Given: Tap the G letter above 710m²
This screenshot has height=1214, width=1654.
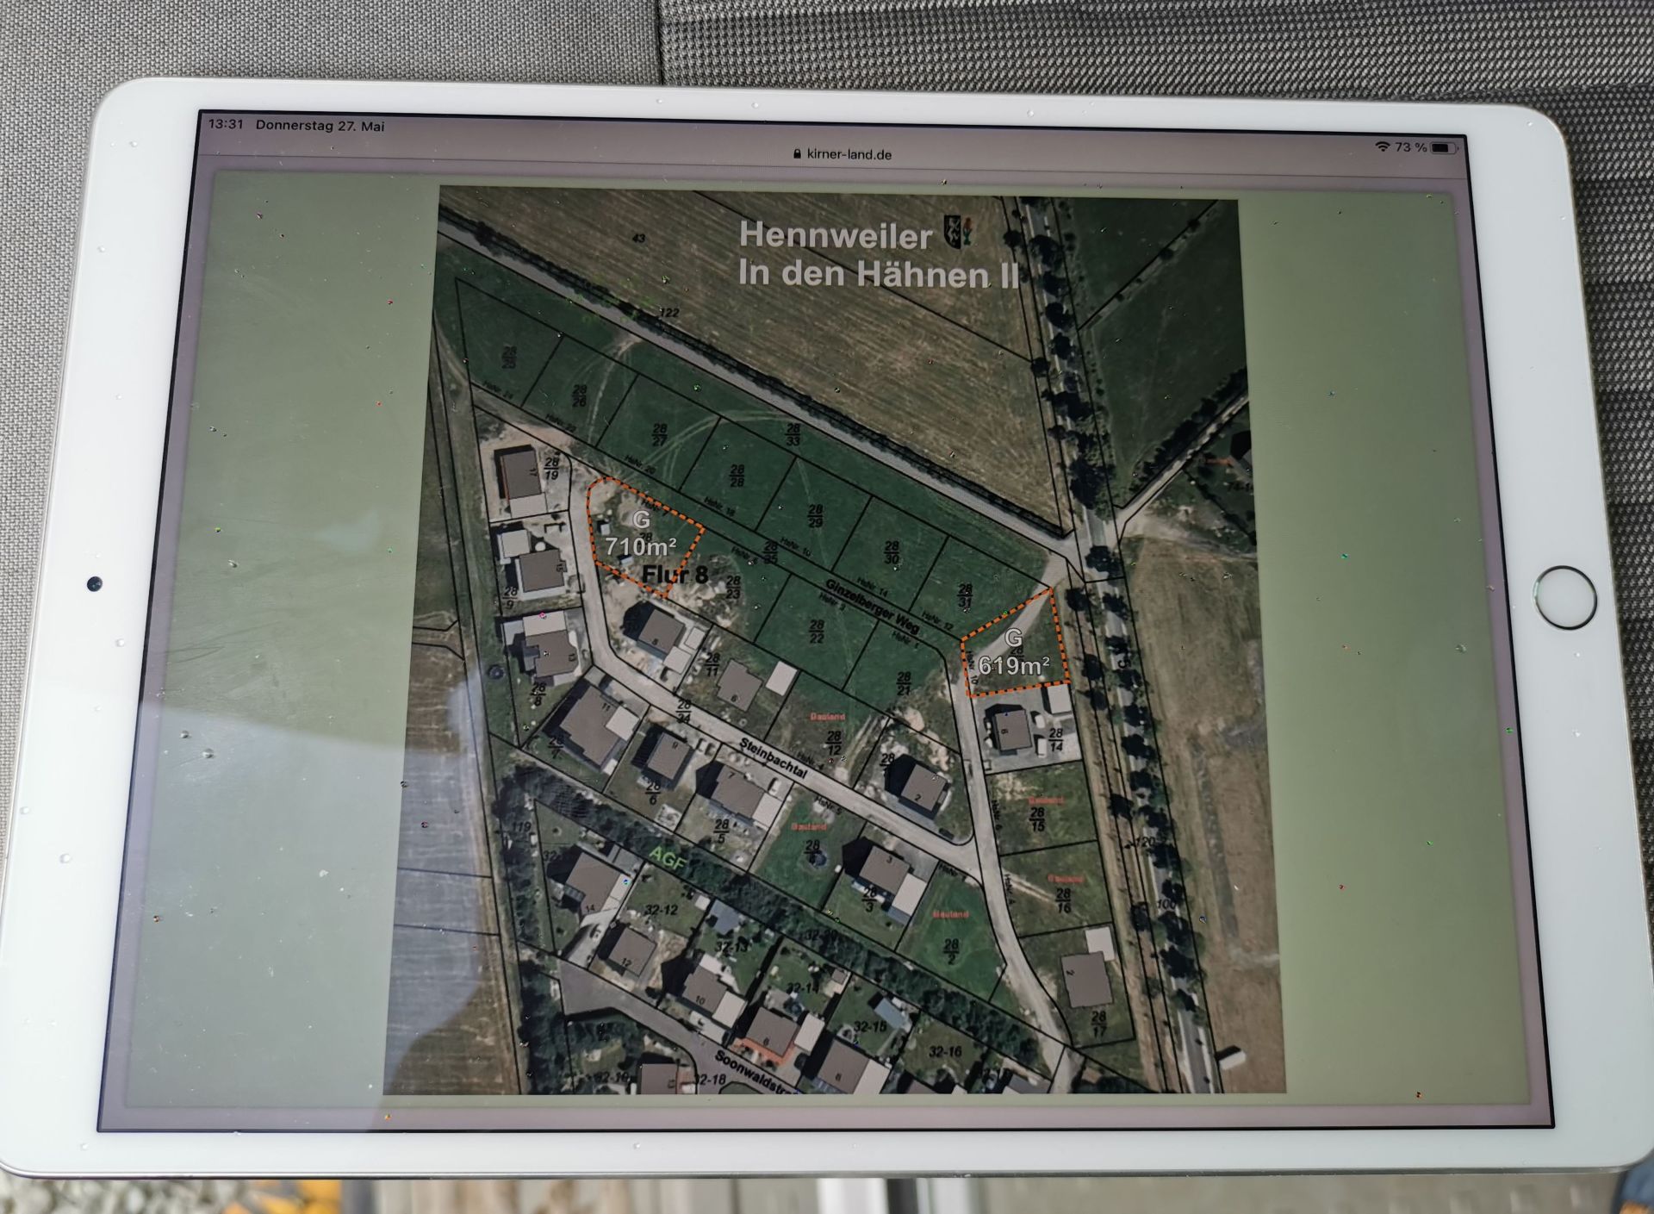Looking at the screenshot, I should tap(641, 519).
